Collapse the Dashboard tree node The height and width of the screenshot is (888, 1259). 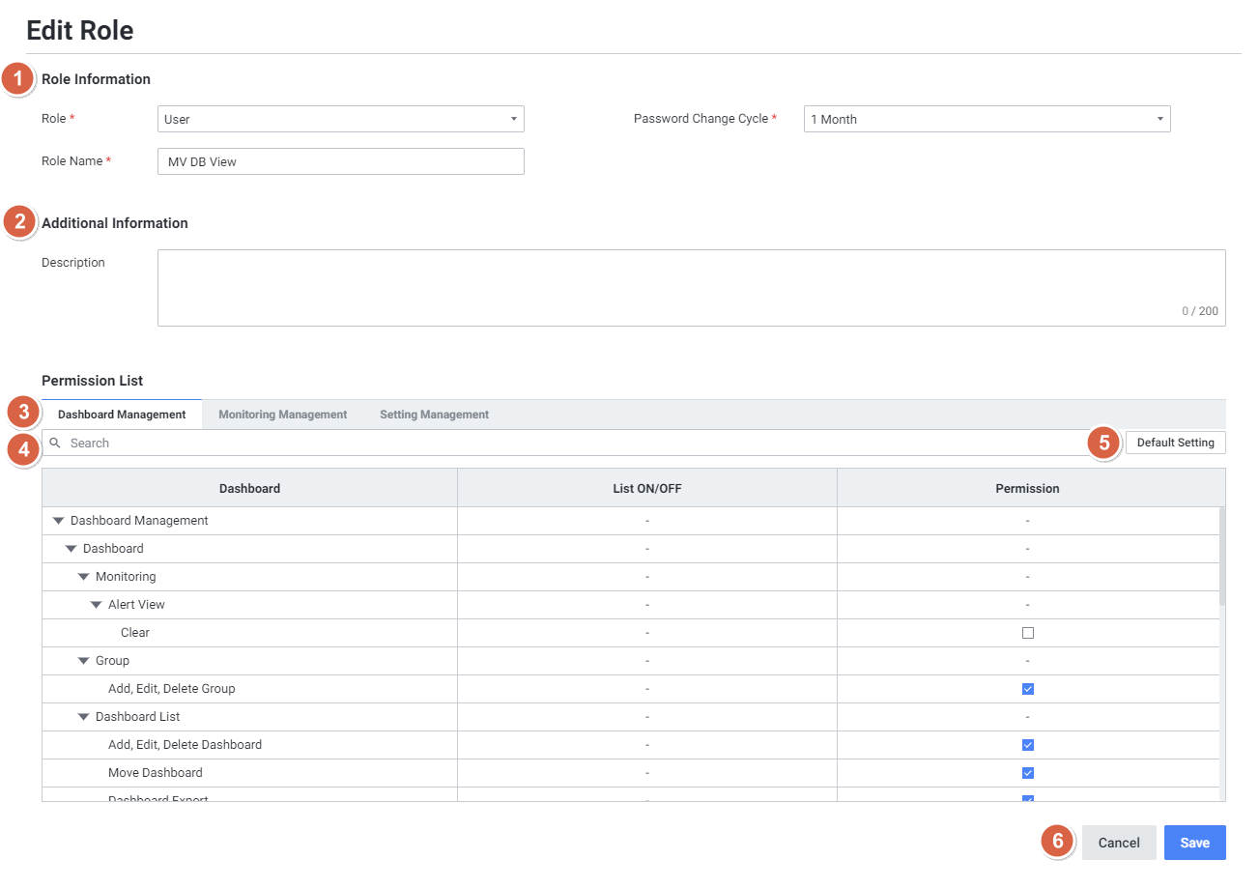pyautogui.click(x=71, y=549)
